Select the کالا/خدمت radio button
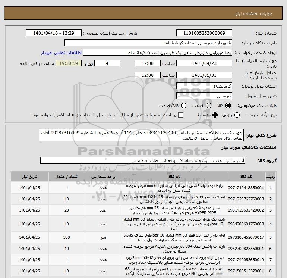Image resolution: width=287 pixels, height=278 pixels. (184, 106)
